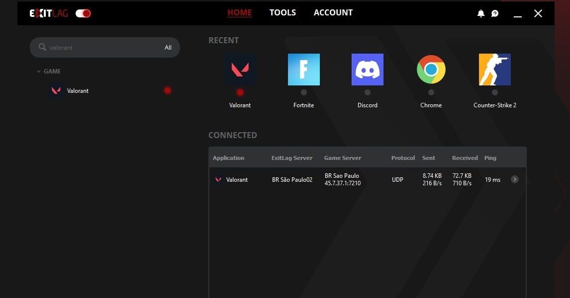The width and height of the screenshot is (570, 298).
Task: Expand connection details with the row arrow
Action: pyautogui.click(x=514, y=179)
